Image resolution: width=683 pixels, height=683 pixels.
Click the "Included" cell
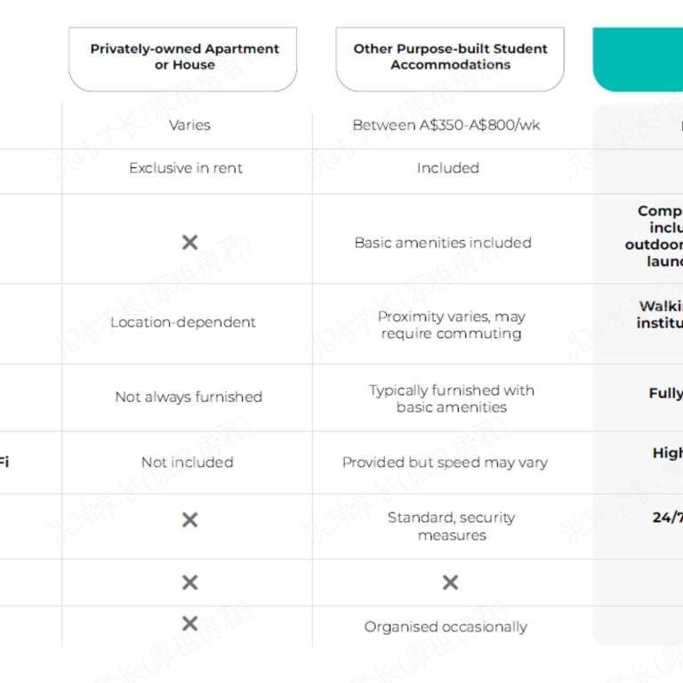pyautogui.click(x=448, y=168)
